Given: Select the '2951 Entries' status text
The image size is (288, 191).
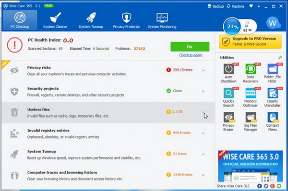Looking at the screenshot, I should tap(182, 70).
